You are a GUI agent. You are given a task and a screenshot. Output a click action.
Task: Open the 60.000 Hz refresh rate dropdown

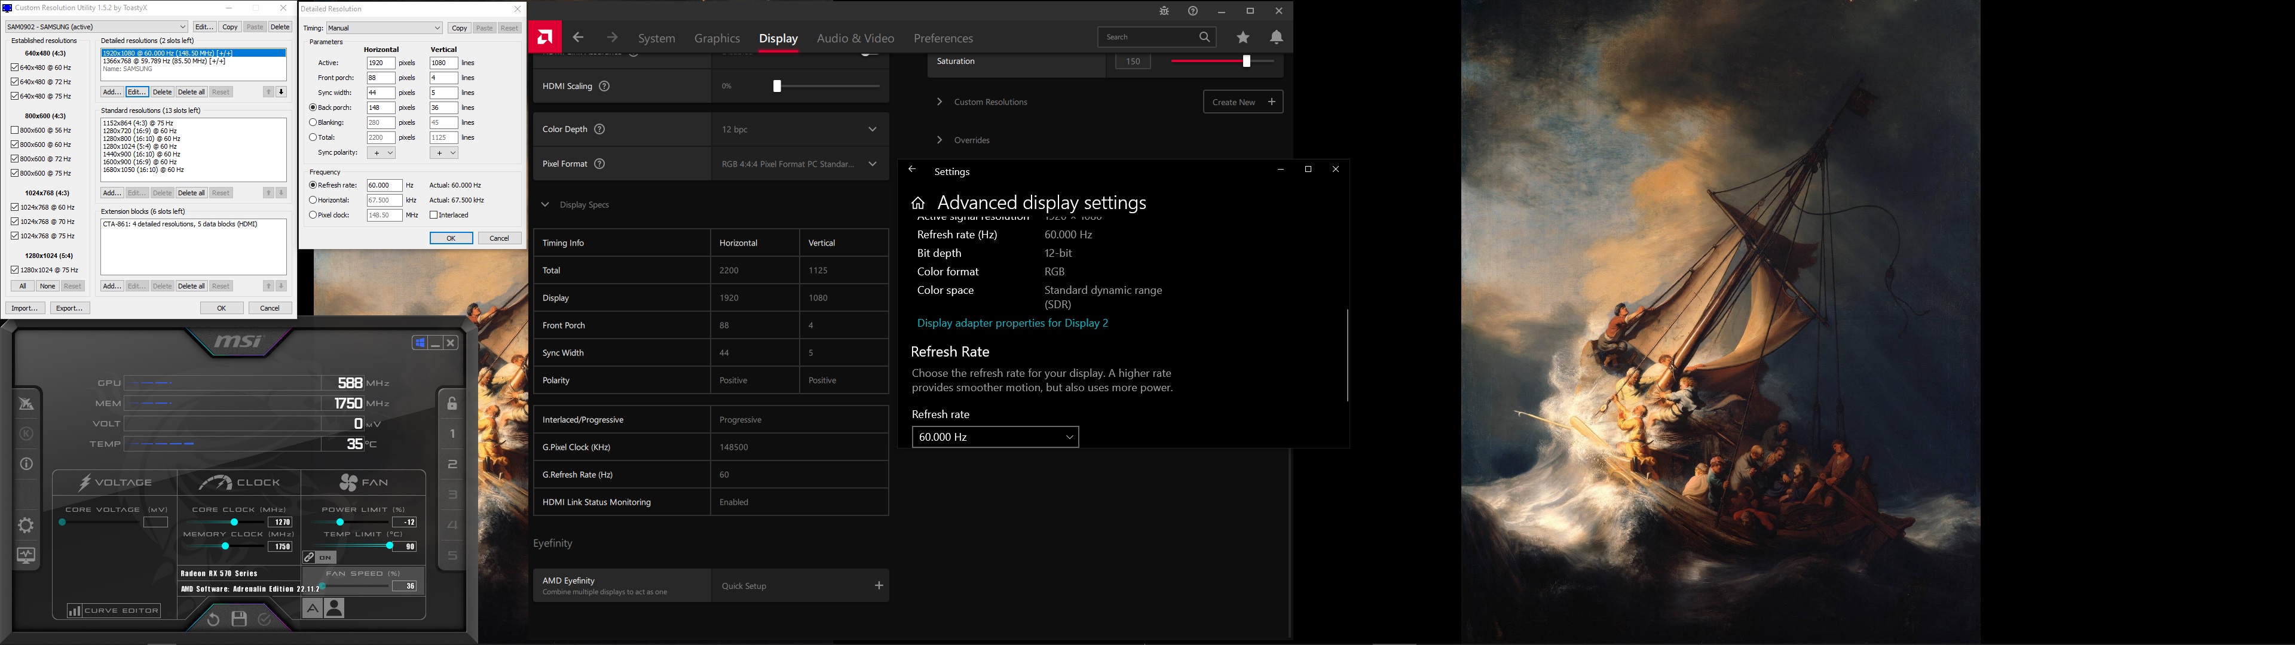pos(995,437)
